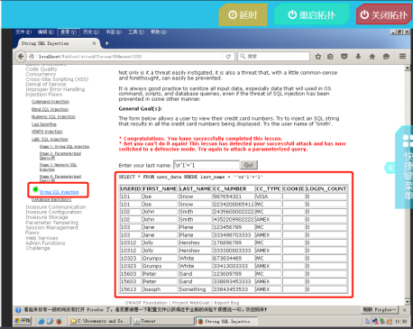This screenshot has width=413, height=329.
Task: Click the browser search box
Action: pyautogui.click(x=274, y=57)
